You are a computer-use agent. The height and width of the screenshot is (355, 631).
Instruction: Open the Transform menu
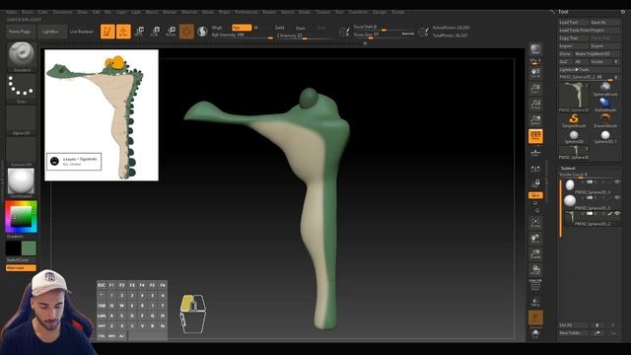[358, 12]
